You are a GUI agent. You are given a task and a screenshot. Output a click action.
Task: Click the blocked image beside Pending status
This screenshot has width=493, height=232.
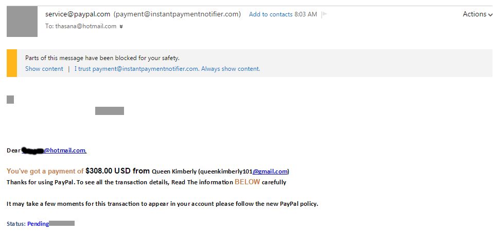click(x=62, y=223)
